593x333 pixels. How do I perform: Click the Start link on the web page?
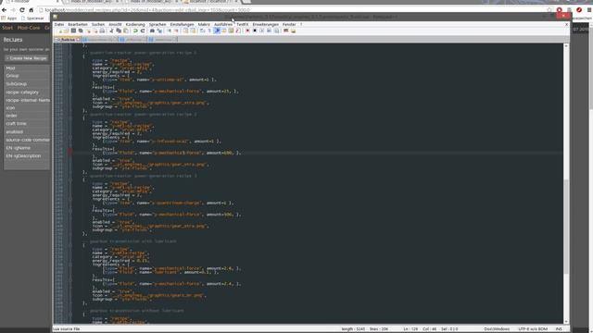(7, 28)
